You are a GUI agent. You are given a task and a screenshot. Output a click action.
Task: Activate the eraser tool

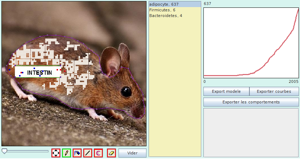[111, 153]
